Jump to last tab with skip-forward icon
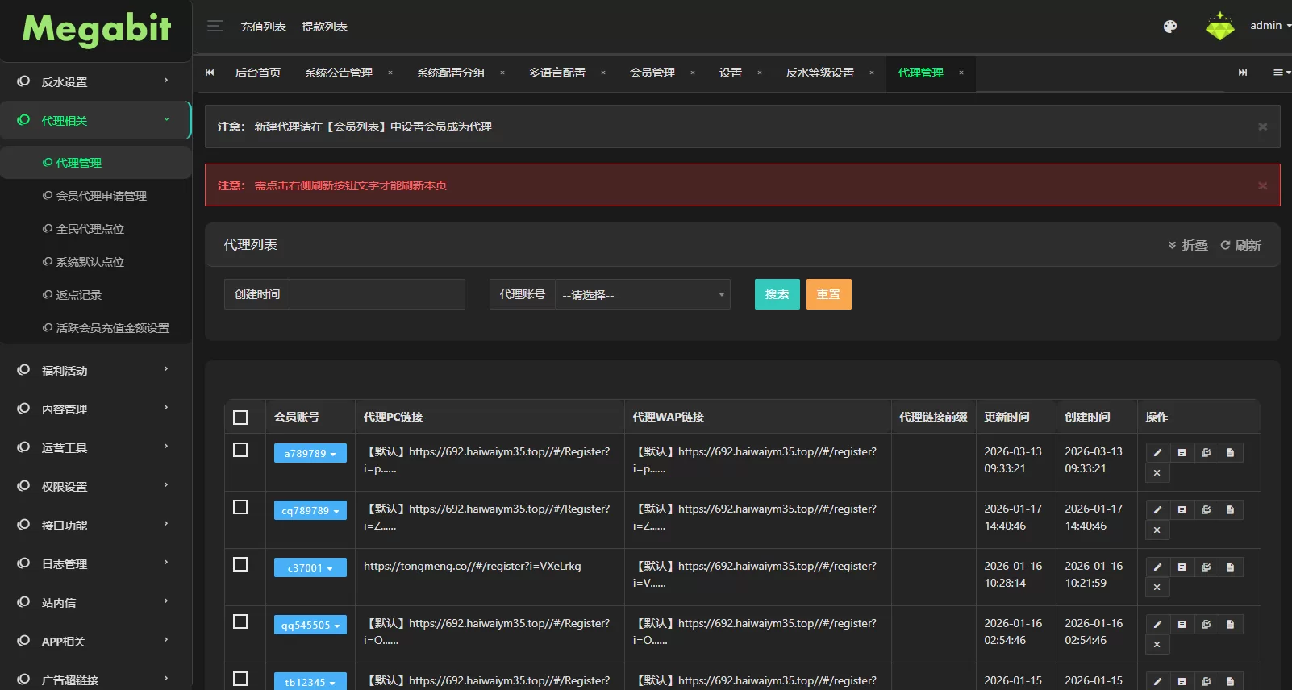This screenshot has width=1292, height=690. point(1243,73)
